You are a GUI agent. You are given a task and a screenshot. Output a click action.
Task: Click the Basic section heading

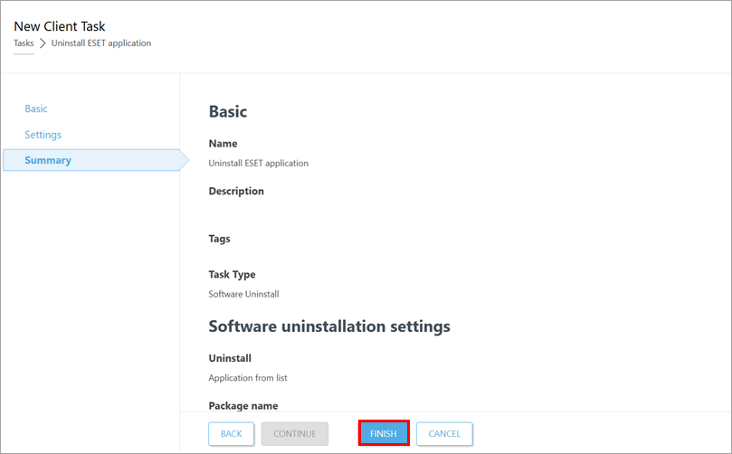[228, 112]
